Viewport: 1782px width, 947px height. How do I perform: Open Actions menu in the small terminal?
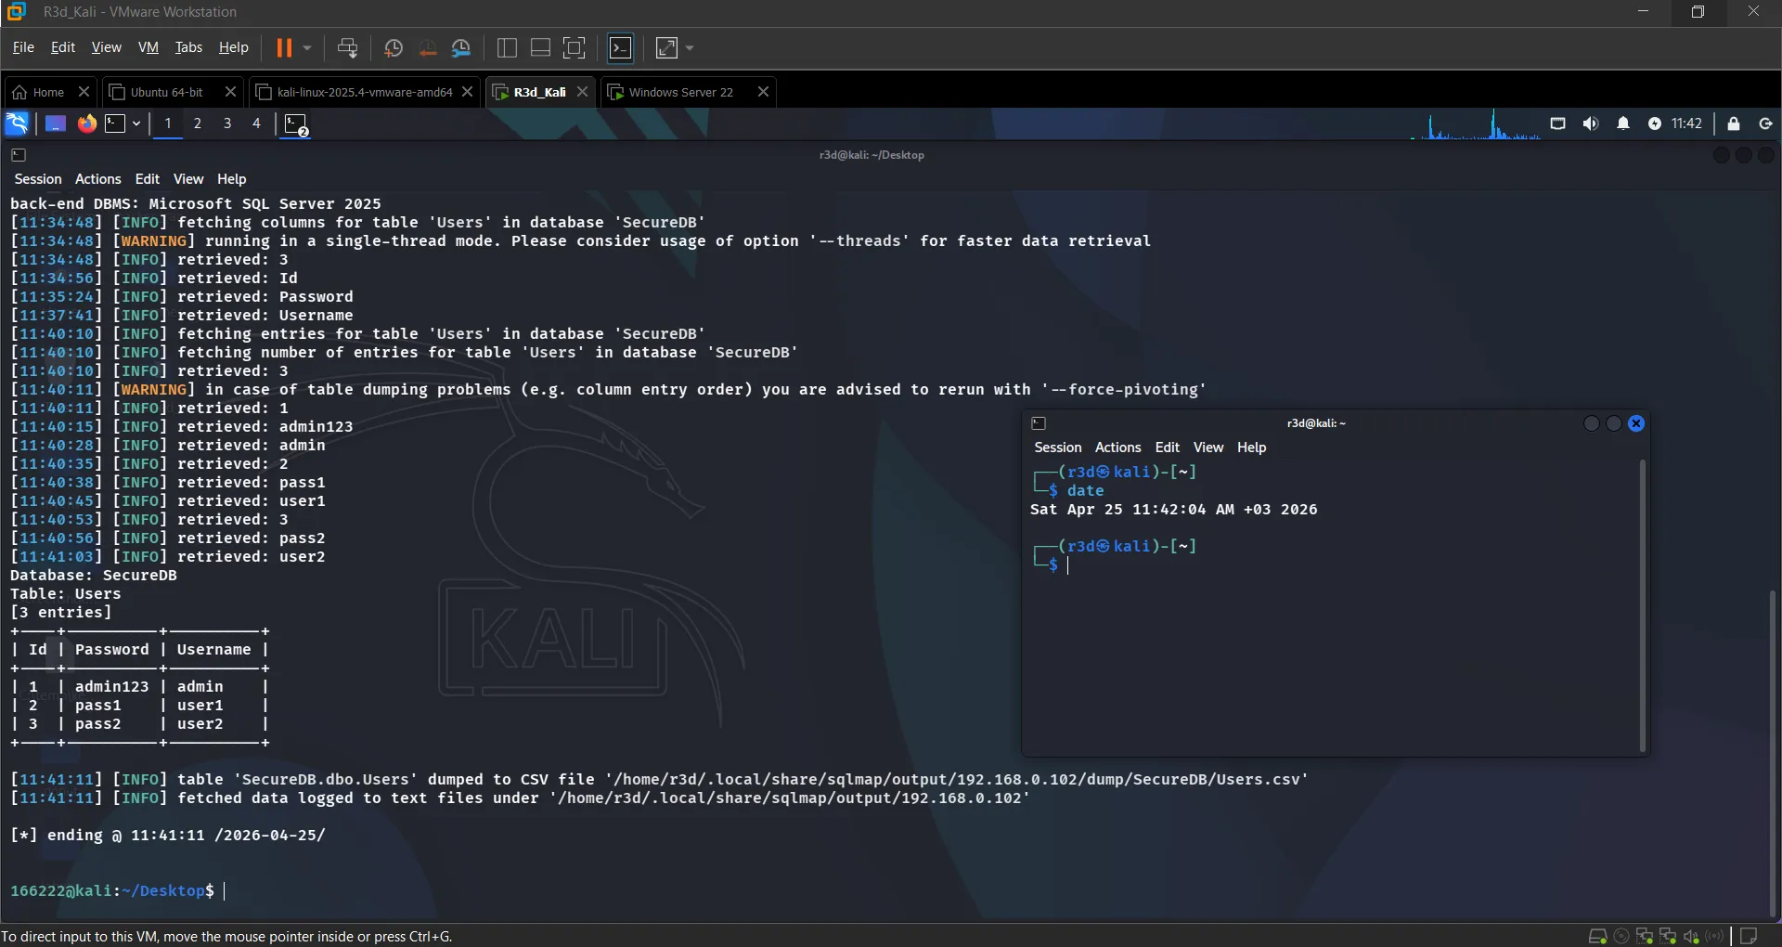coord(1117,448)
